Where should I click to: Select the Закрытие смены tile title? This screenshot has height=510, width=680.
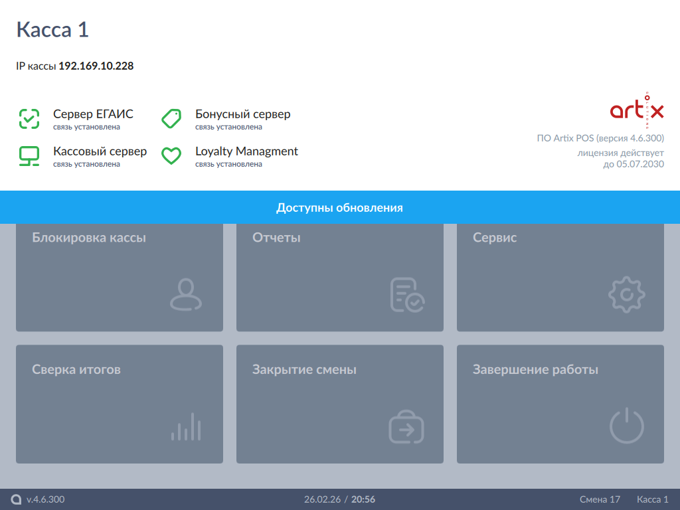coord(304,370)
